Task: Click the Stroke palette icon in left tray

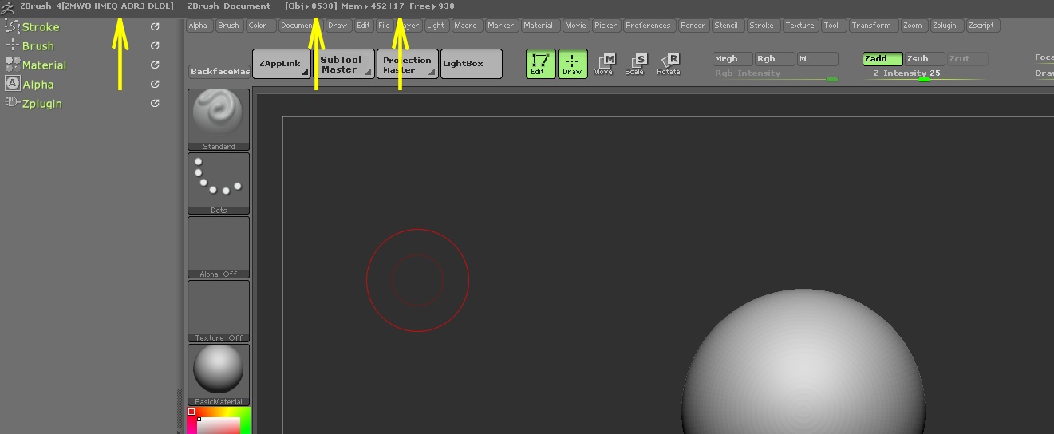Action: pyautogui.click(x=12, y=26)
